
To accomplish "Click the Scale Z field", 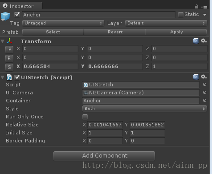I will coord(179,66).
